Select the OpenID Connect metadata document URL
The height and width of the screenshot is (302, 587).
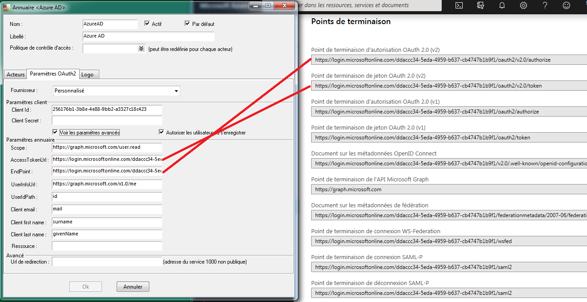[x=449, y=164]
